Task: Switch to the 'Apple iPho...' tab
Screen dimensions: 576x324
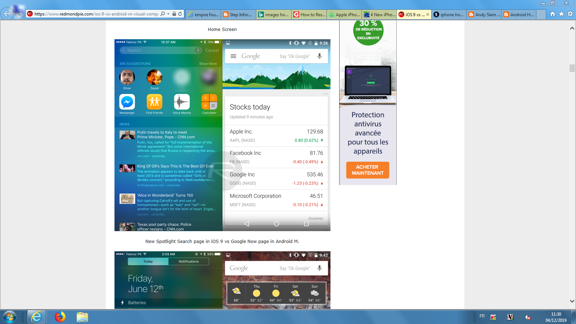Action: pyautogui.click(x=345, y=14)
